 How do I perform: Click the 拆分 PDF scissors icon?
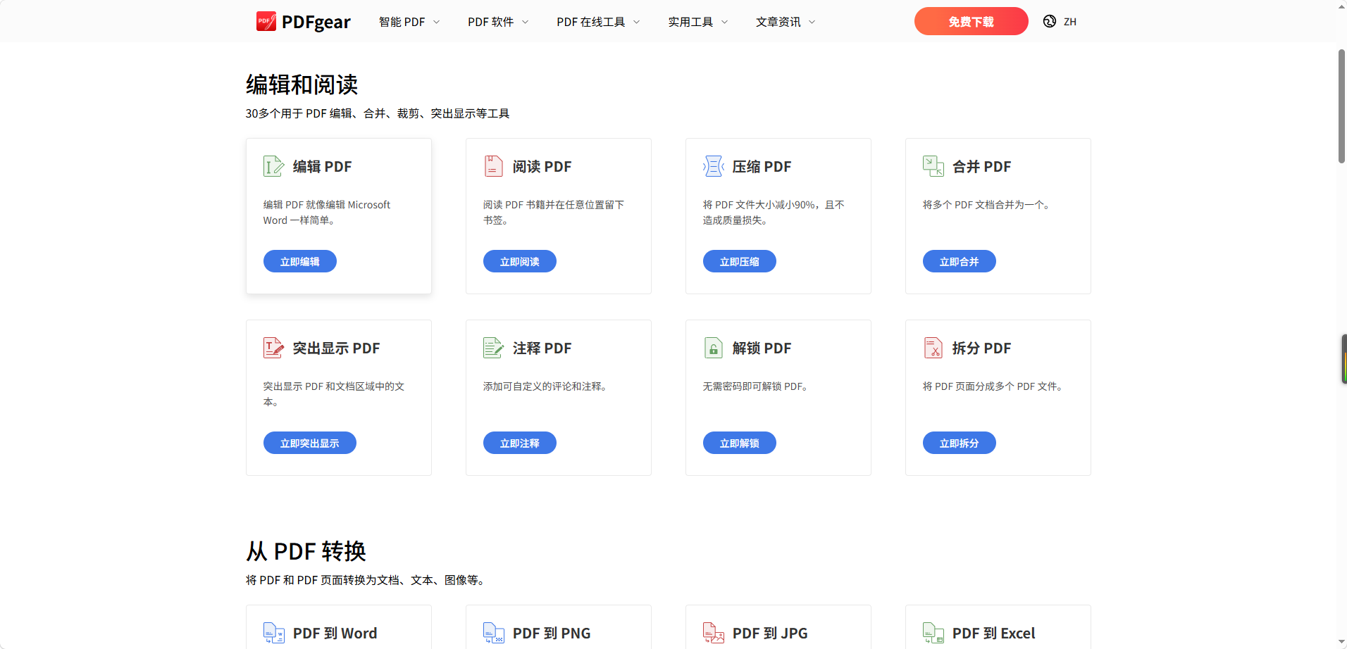click(x=933, y=348)
